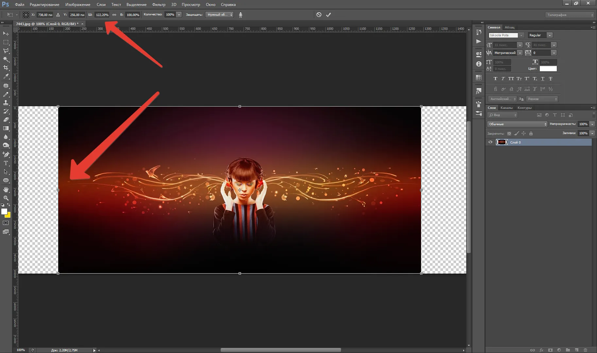The height and width of the screenshot is (353, 597).
Task: Click the Ш width percentage field
Action: [x=102, y=15]
